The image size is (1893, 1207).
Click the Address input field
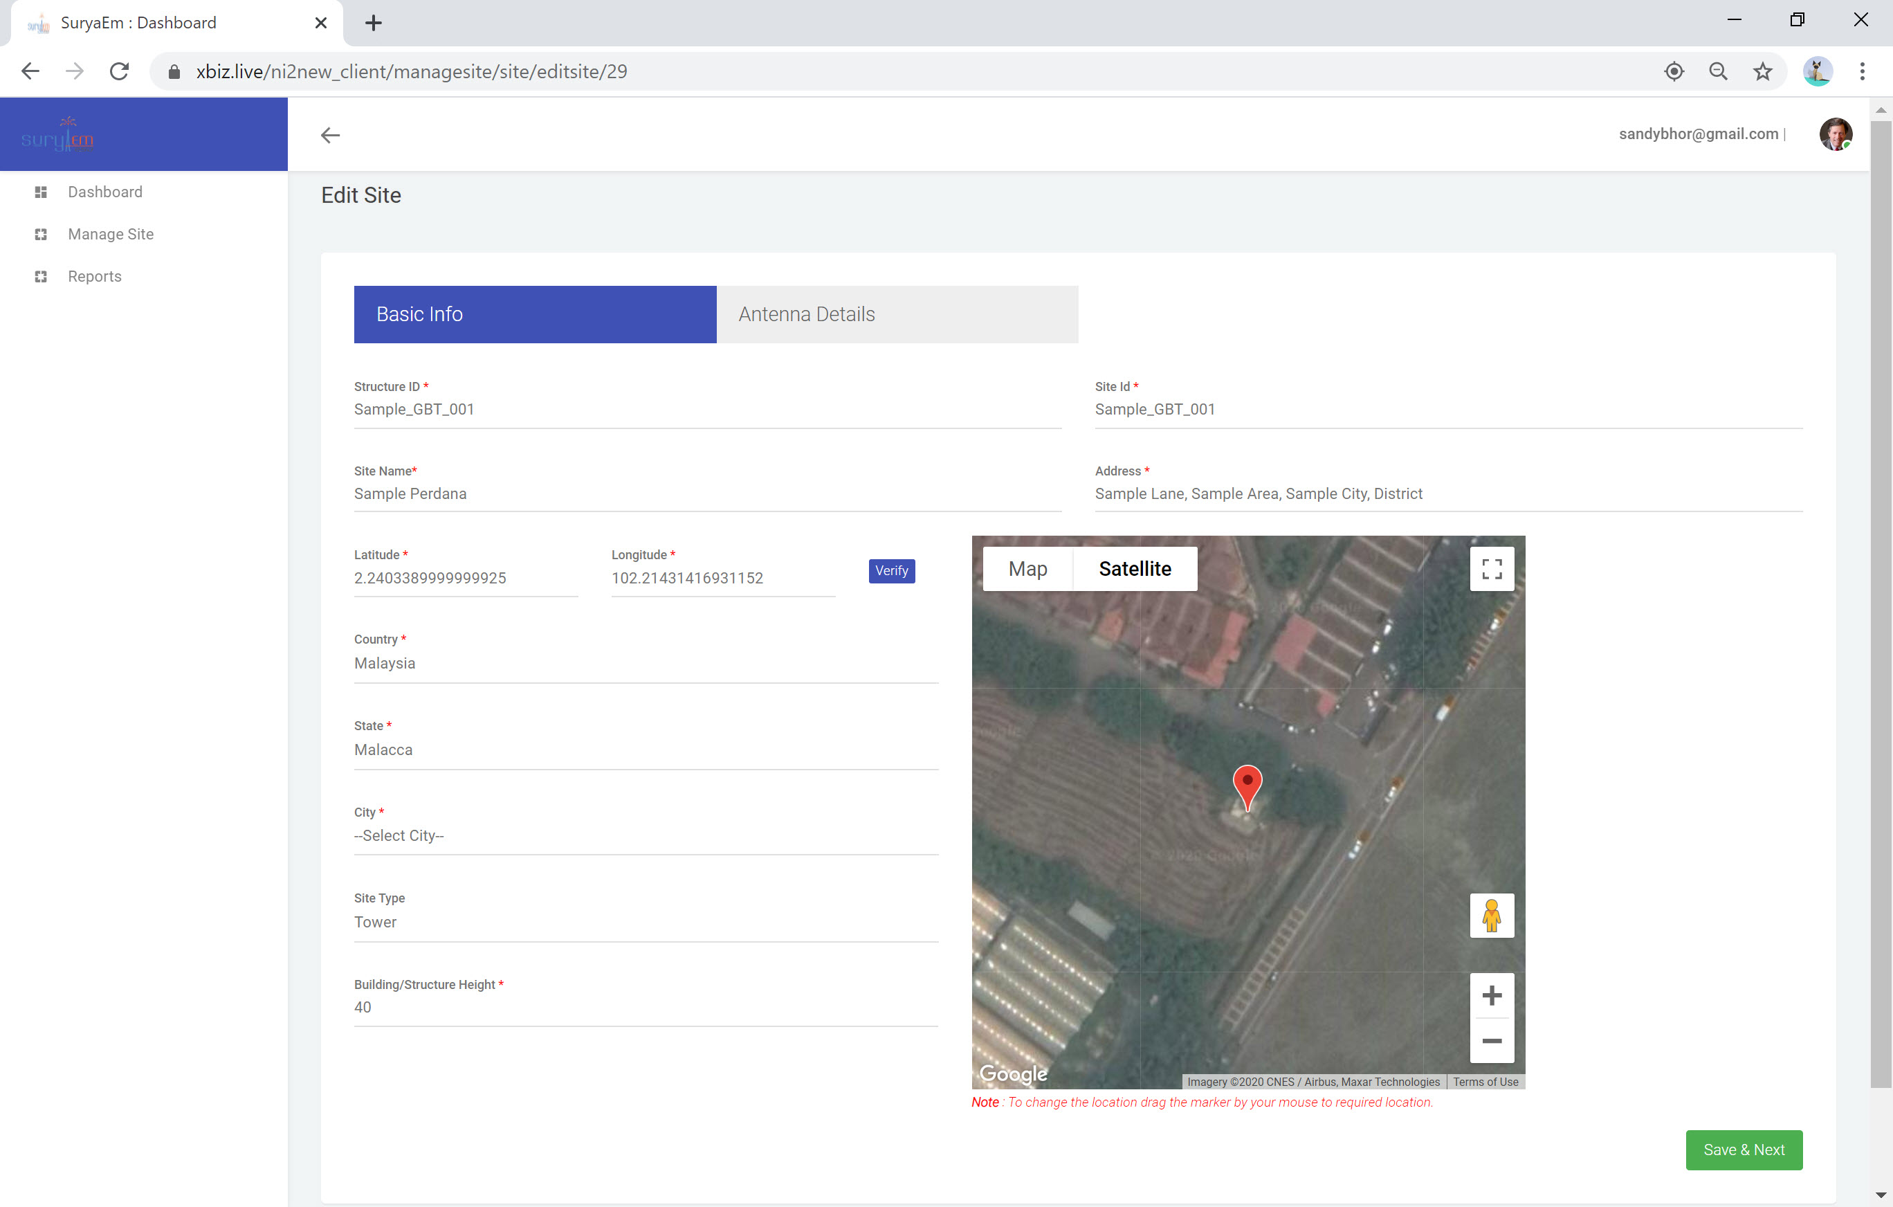[1448, 494]
